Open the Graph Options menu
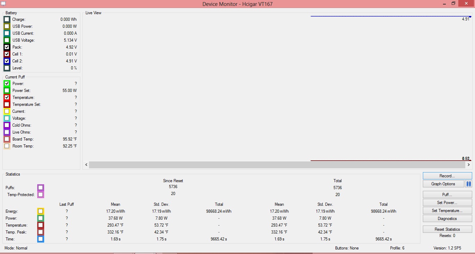This screenshot has height=254, width=475. click(443, 184)
